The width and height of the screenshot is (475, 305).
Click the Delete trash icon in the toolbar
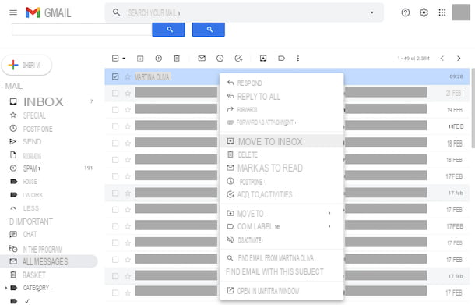[177, 59]
